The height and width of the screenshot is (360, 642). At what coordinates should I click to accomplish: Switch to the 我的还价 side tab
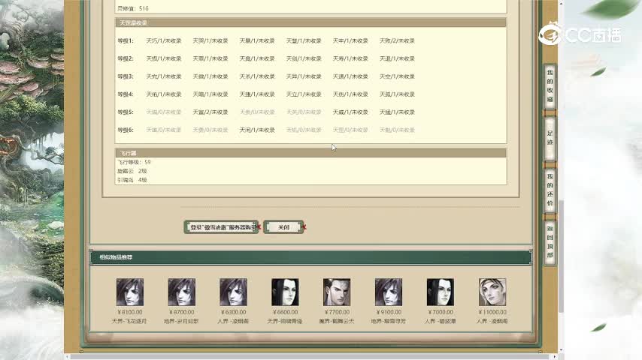click(550, 191)
